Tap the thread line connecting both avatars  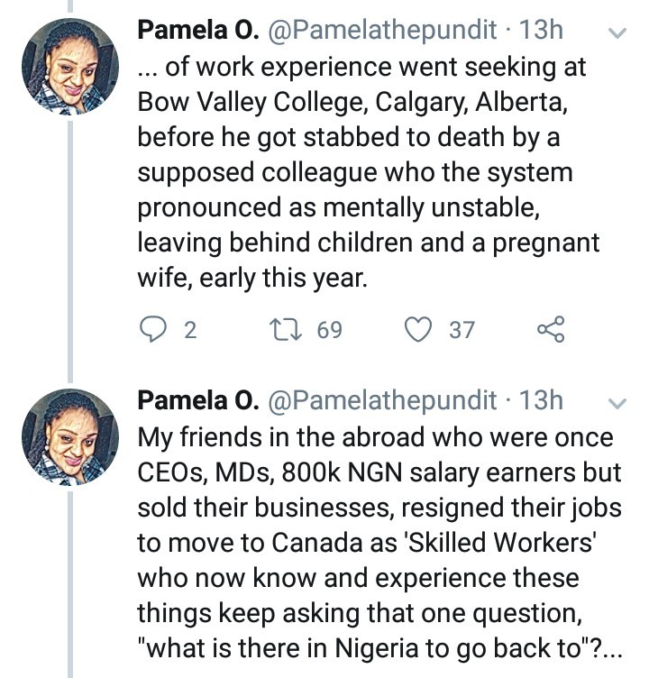[70, 252]
